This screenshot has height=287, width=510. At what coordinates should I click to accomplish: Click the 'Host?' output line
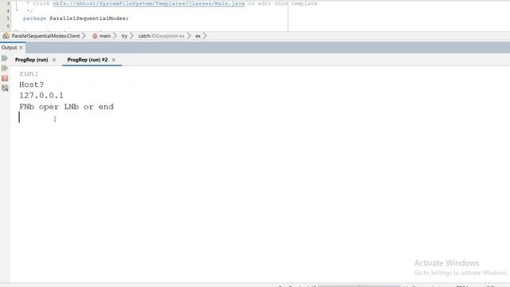[x=31, y=85]
